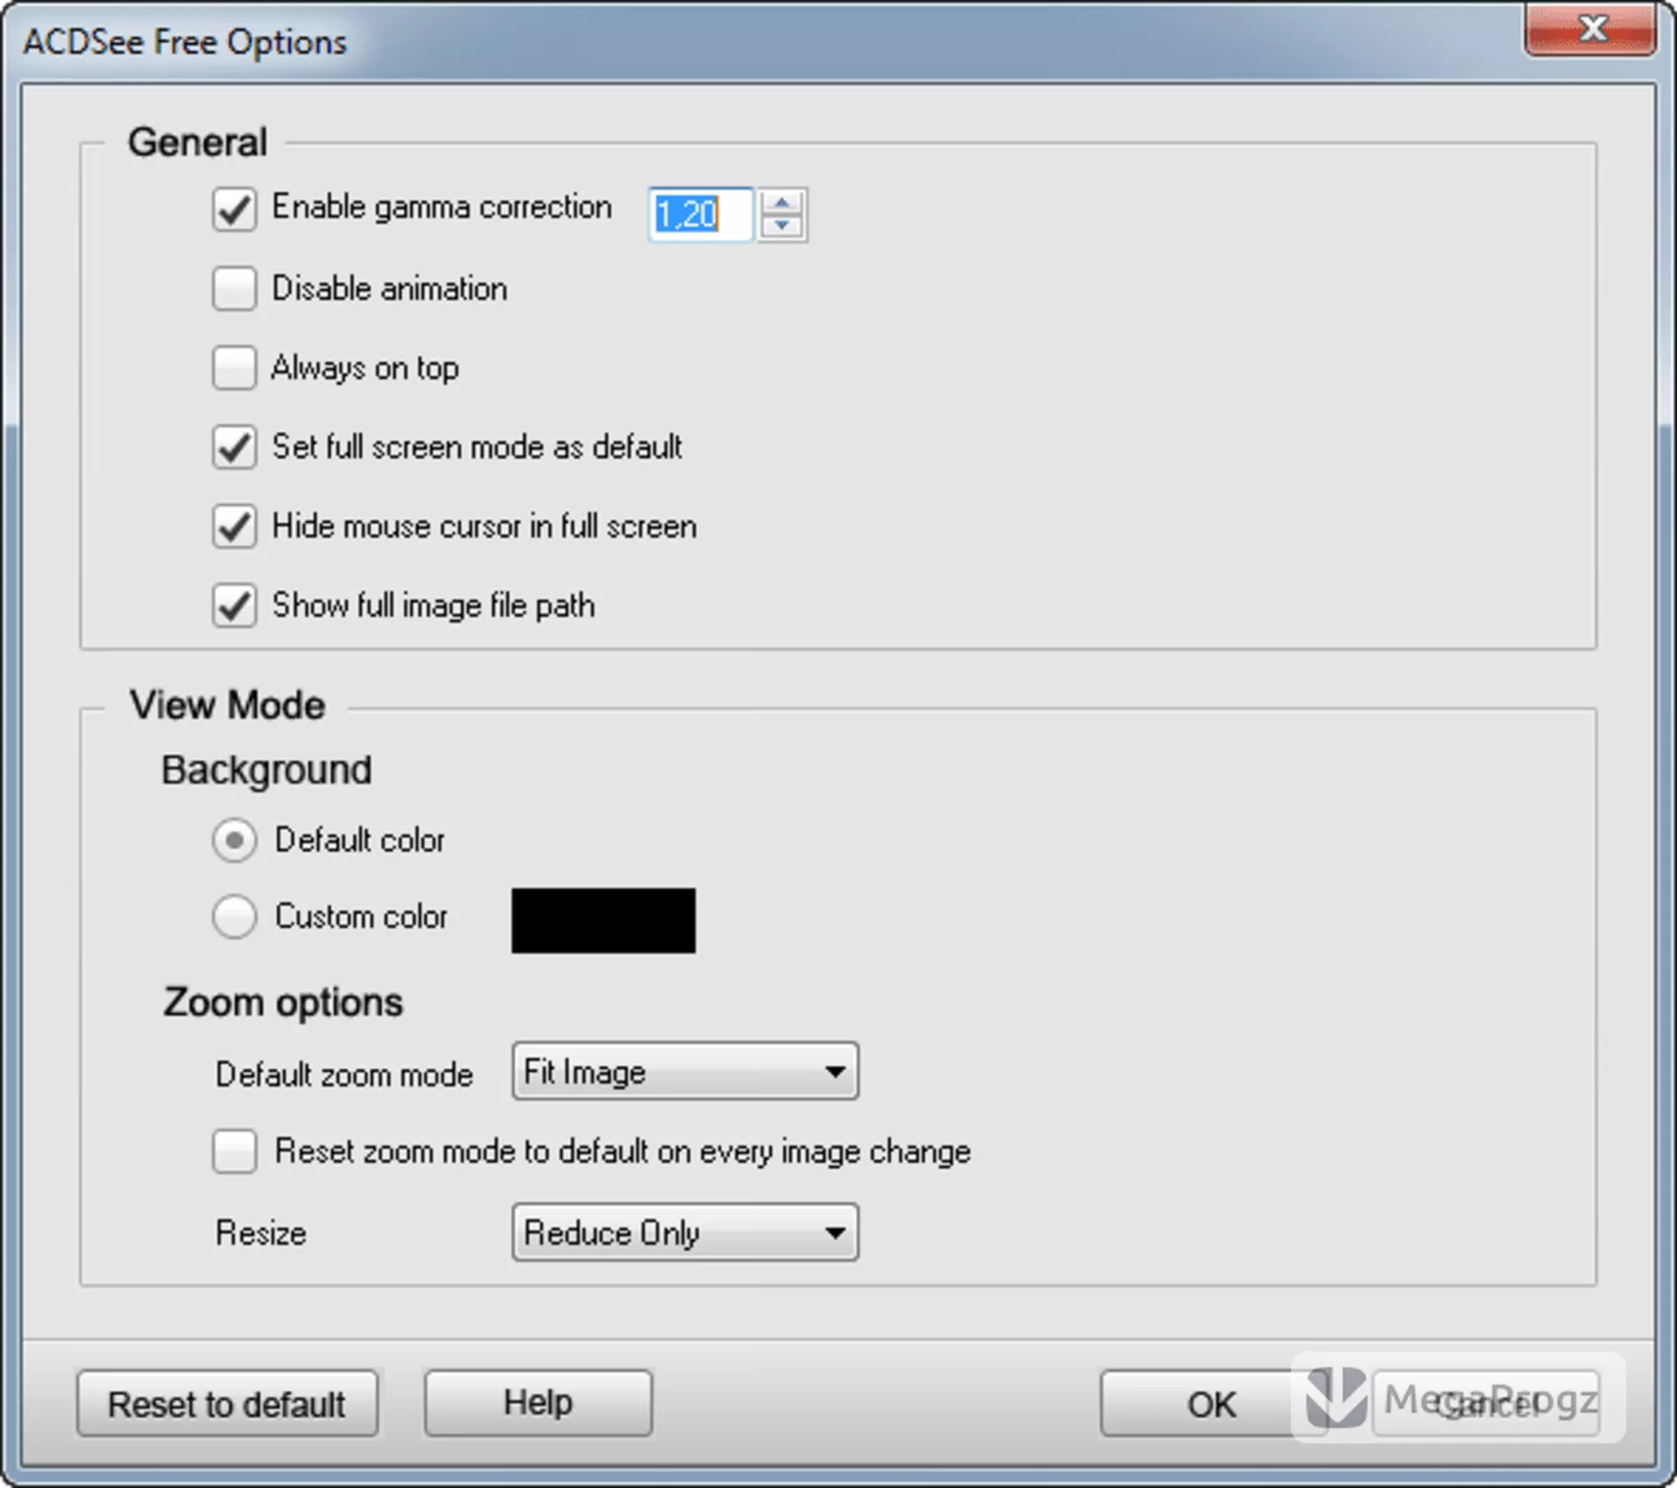The width and height of the screenshot is (1677, 1488).
Task: Toggle Show full image file path
Action: [x=234, y=606]
